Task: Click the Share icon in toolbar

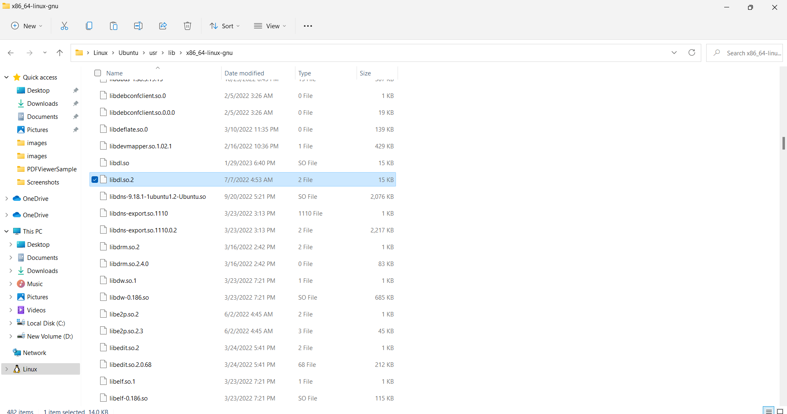Action: pos(163,26)
